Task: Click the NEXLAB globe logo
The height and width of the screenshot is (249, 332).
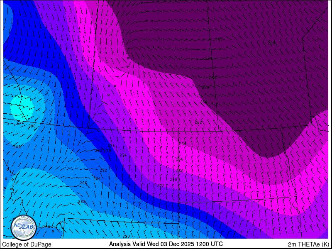Action: (x=24, y=227)
